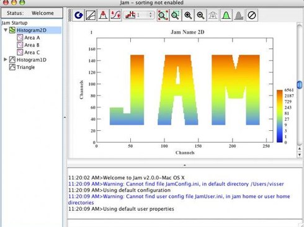Click the cancel action icon
This screenshot has width=304, height=227.
[252, 15]
